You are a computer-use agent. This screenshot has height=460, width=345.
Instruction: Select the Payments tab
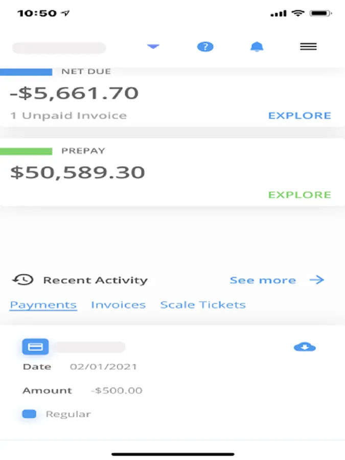pos(43,305)
